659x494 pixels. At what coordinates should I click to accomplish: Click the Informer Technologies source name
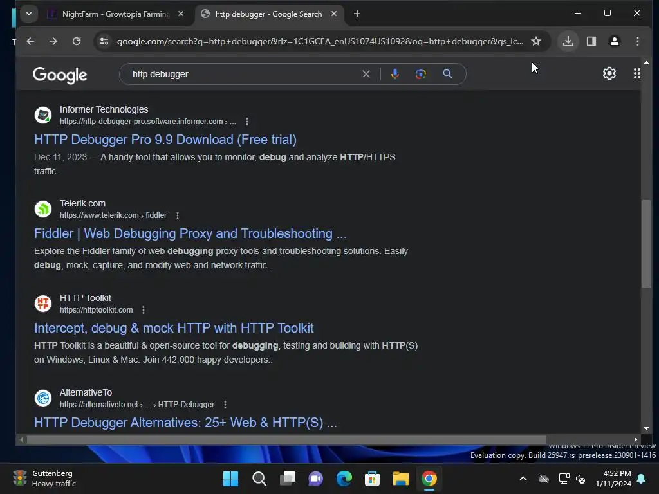104,109
